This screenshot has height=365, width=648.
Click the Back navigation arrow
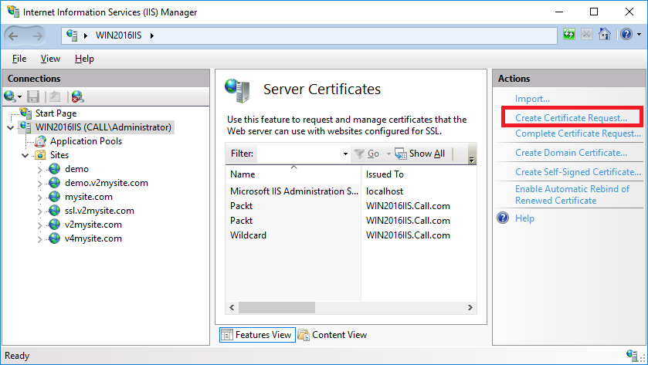point(13,36)
